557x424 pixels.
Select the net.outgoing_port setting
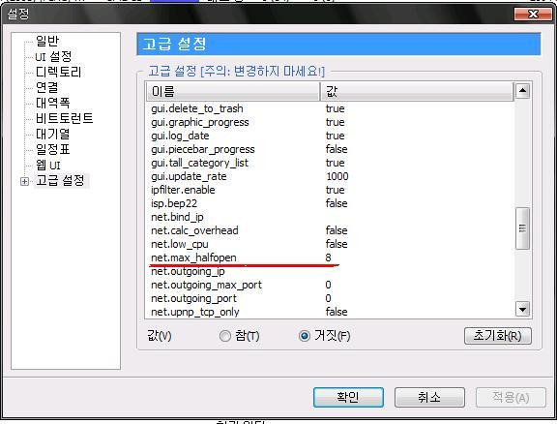pos(330,298)
